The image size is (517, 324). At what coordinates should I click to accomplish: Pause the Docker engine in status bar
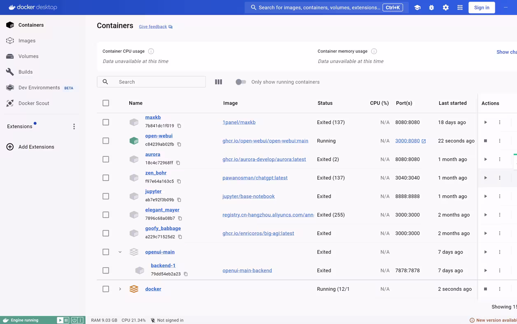[66, 320]
